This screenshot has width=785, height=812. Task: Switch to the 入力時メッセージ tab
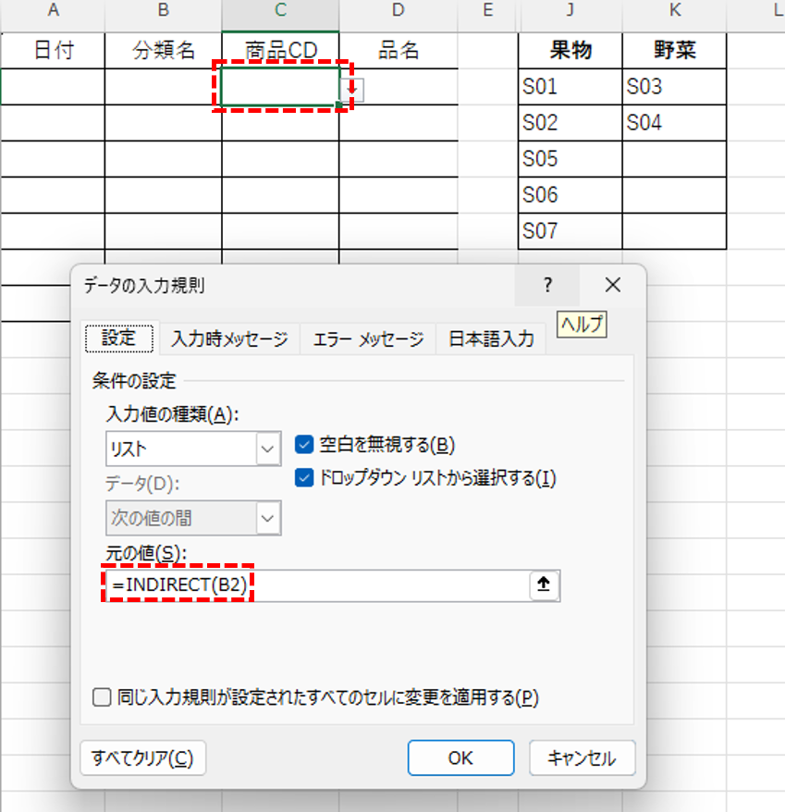(229, 339)
